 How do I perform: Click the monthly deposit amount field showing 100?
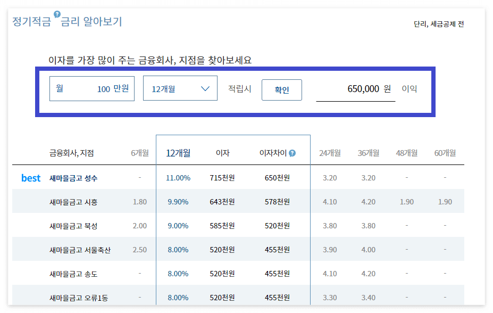tap(91, 88)
